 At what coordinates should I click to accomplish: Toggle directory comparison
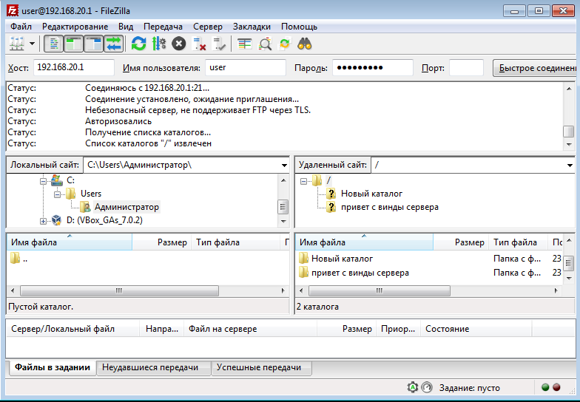pos(265,44)
